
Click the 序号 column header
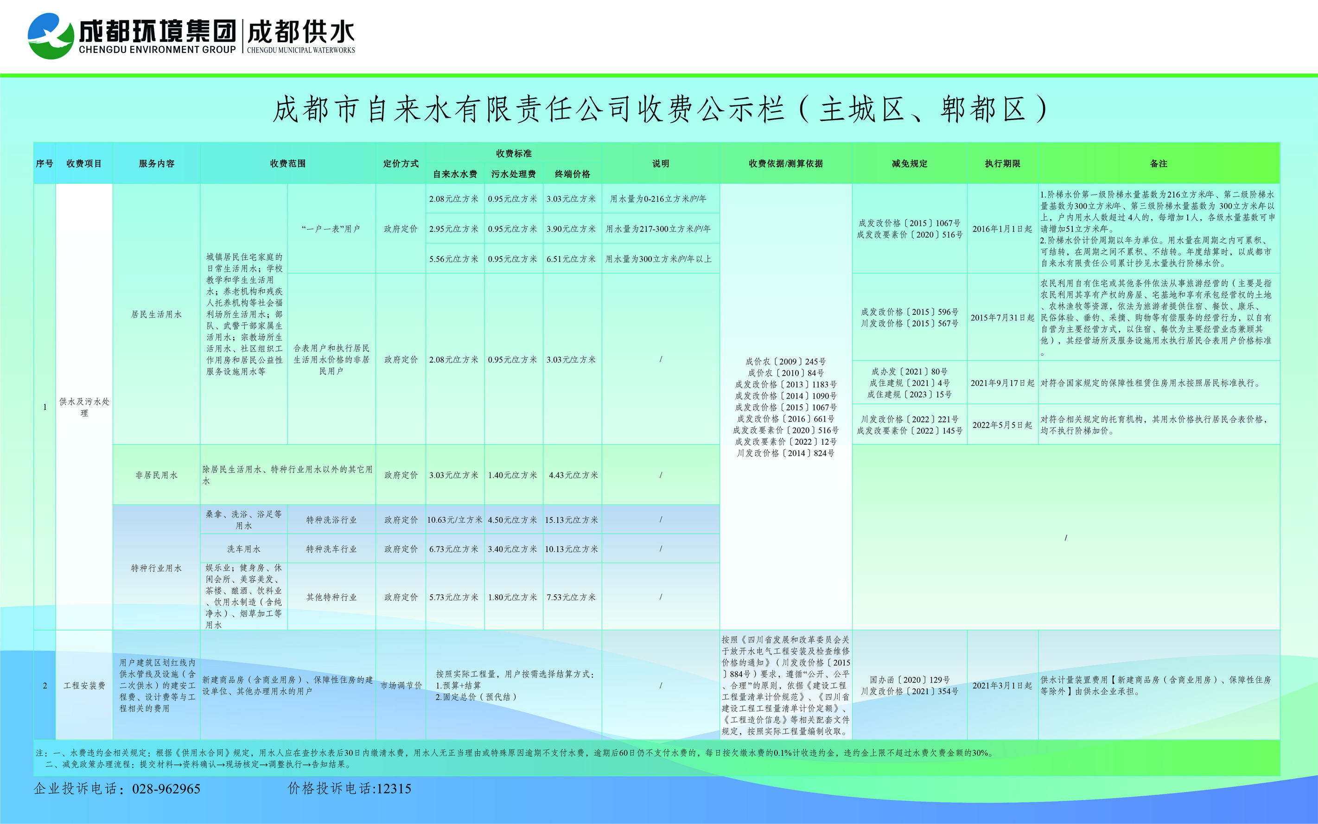[x=44, y=164]
